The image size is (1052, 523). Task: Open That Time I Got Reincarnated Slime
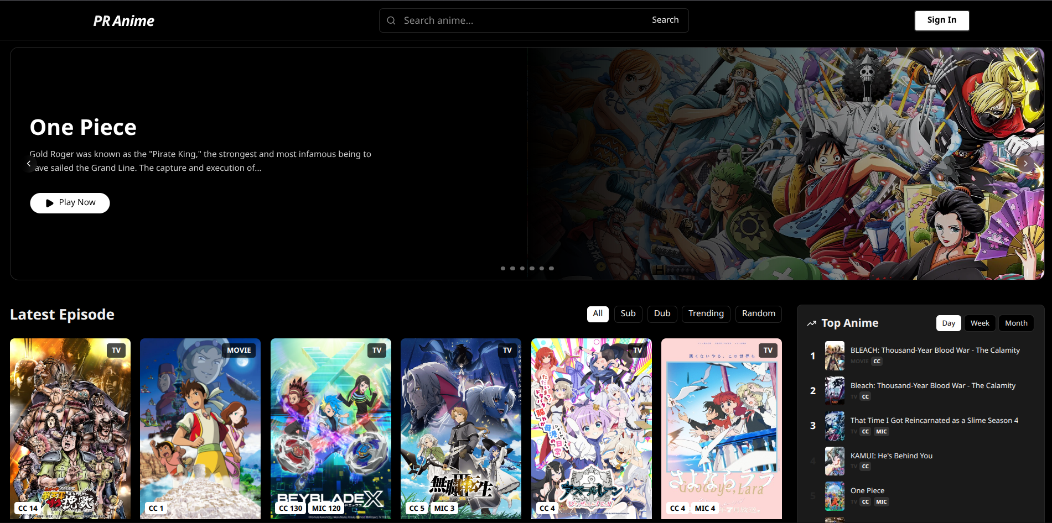pos(934,420)
